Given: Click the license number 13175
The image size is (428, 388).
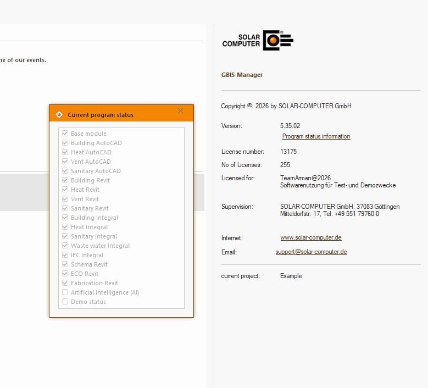Looking at the screenshot, I should click(x=288, y=152).
